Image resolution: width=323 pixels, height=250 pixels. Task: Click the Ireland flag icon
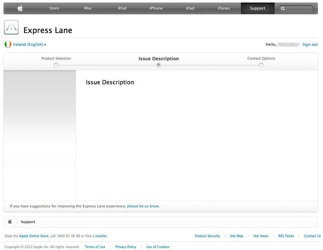8,45
